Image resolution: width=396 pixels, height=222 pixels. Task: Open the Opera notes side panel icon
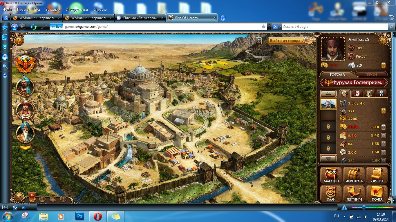pos(5,37)
